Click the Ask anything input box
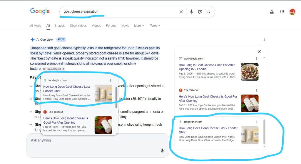Viewport: 301px width, 164px height. (98, 145)
